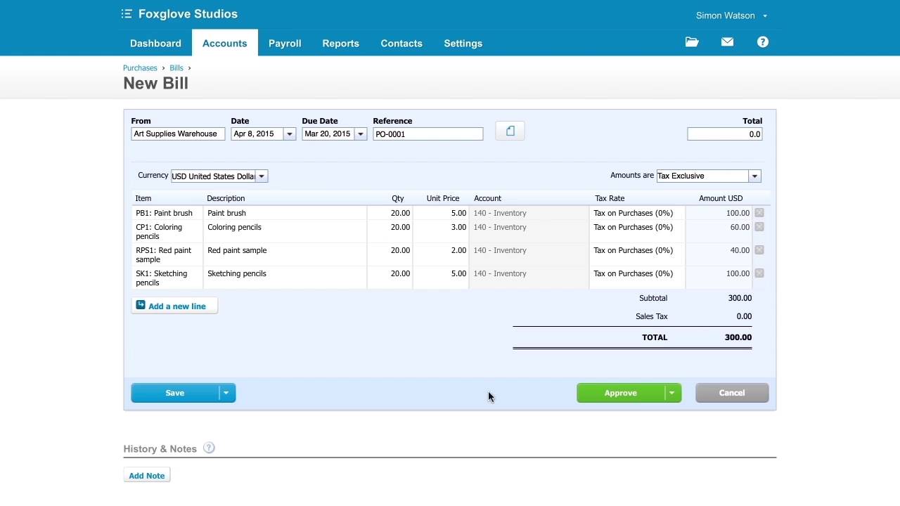The width and height of the screenshot is (900, 506).
Task: Open the Reports menu tab
Action: coord(340,44)
